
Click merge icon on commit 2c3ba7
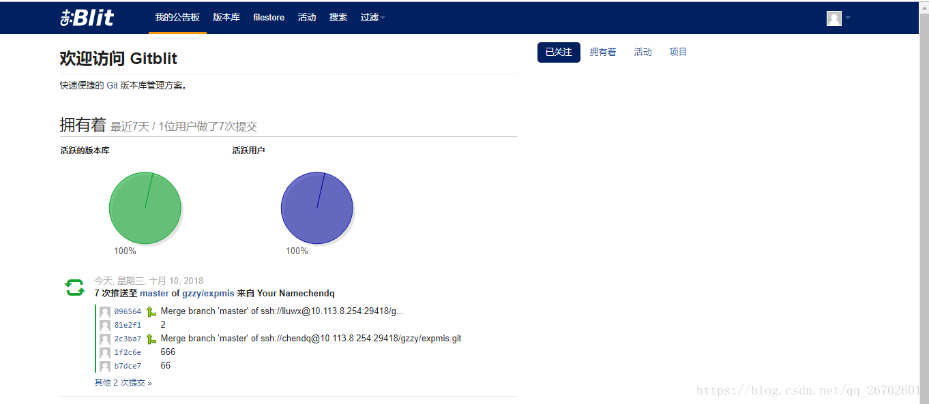click(151, 339)
